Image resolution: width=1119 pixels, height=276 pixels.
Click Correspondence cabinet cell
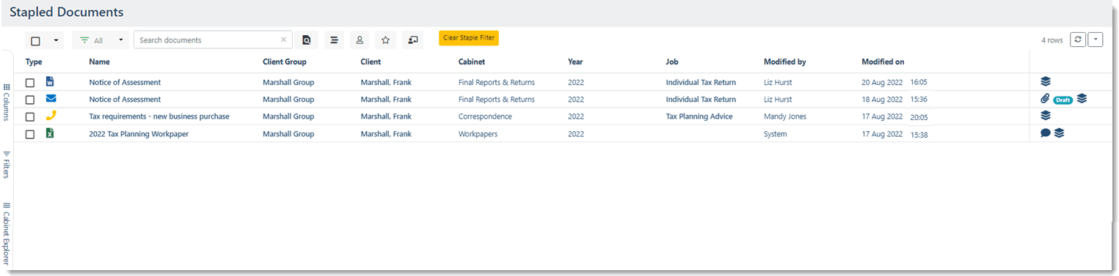485,116
